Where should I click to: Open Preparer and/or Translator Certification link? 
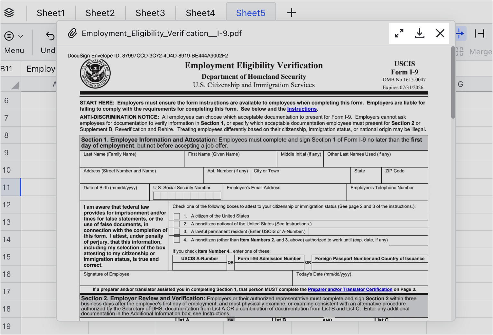click(x=350, y=289)
